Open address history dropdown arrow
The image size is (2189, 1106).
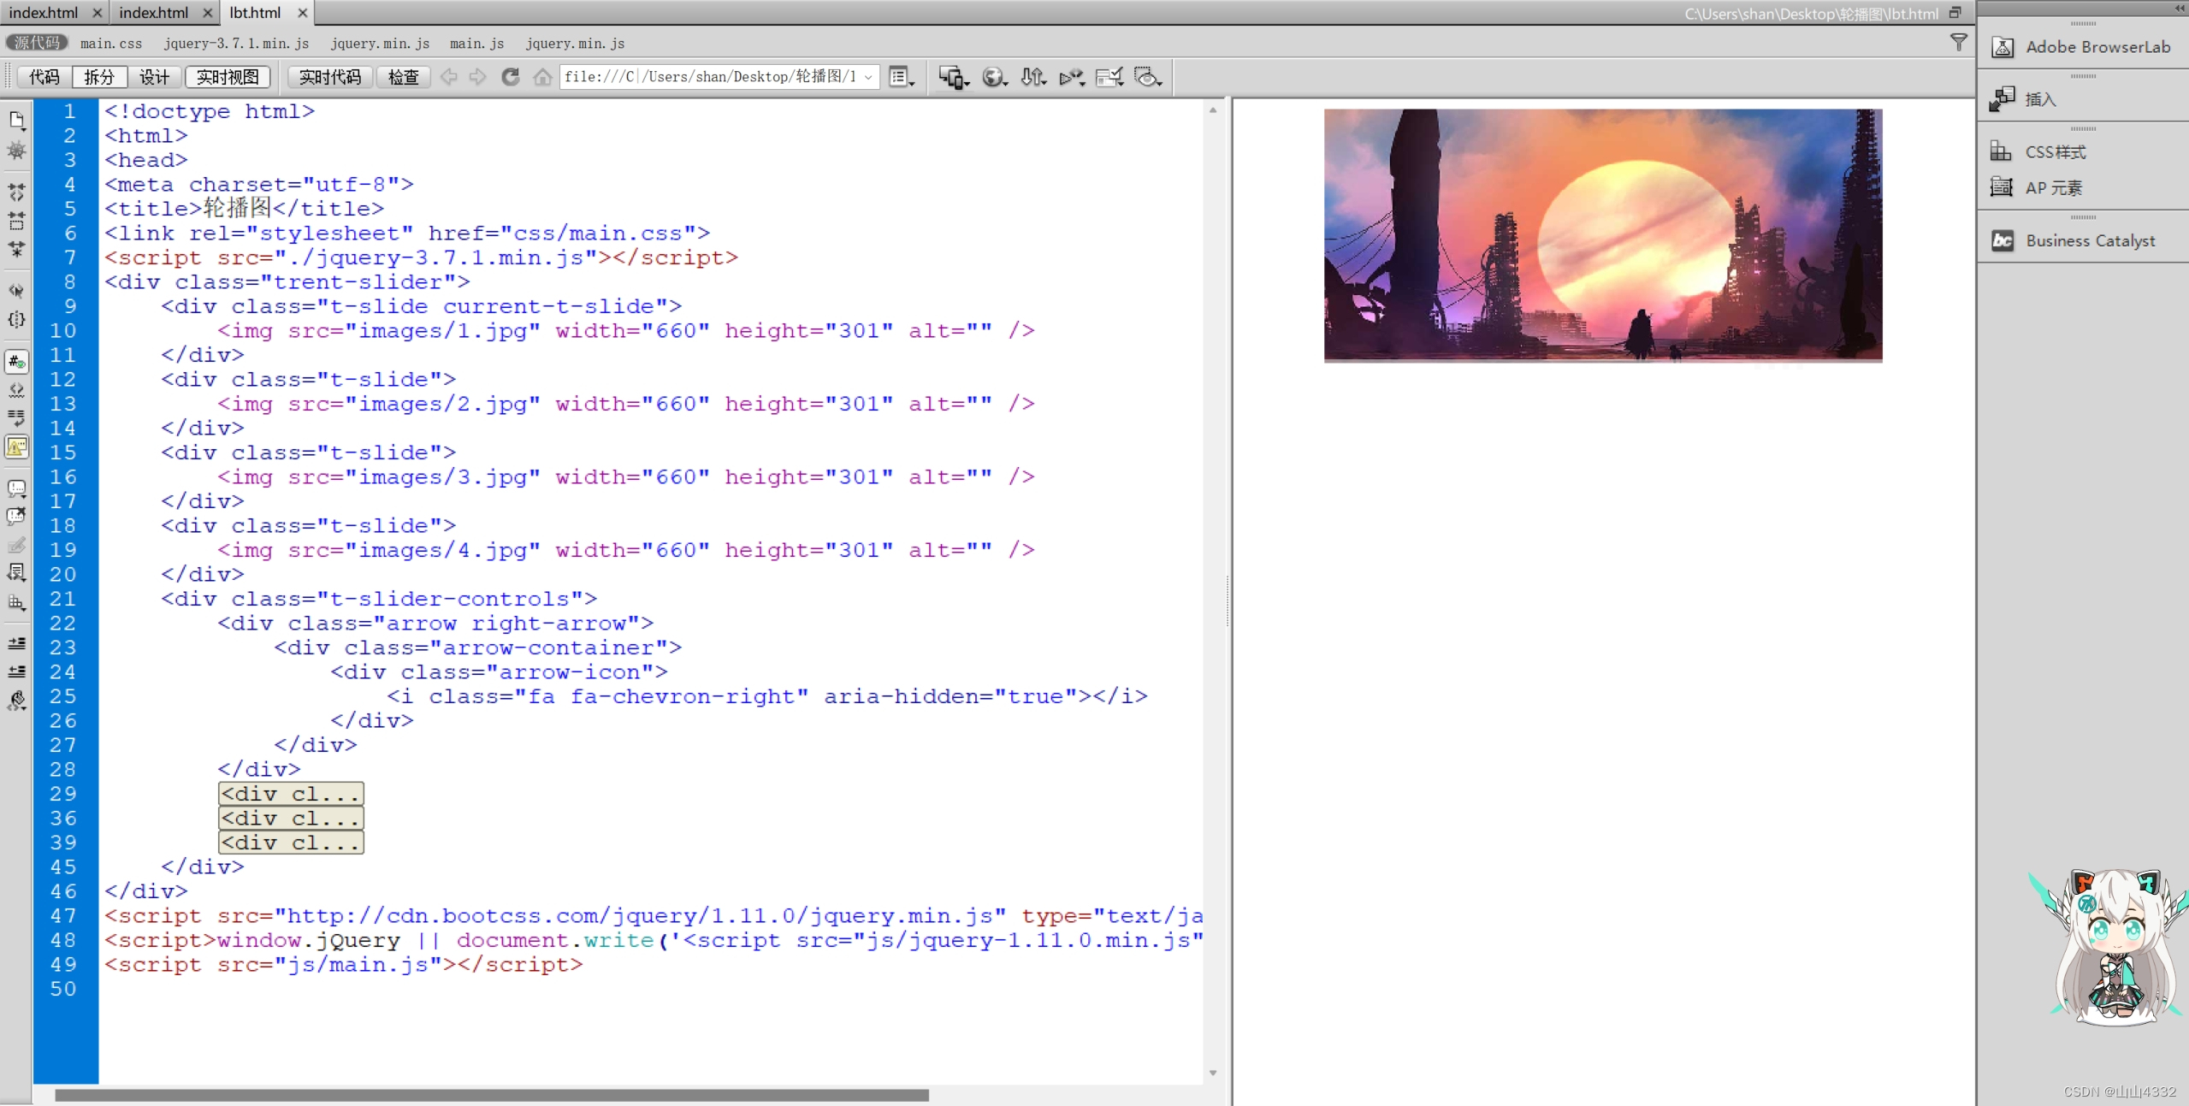[869, 77]
